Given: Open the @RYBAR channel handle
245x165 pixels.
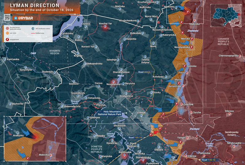Looking at the screenshot, I should click(x=25, y=18).
